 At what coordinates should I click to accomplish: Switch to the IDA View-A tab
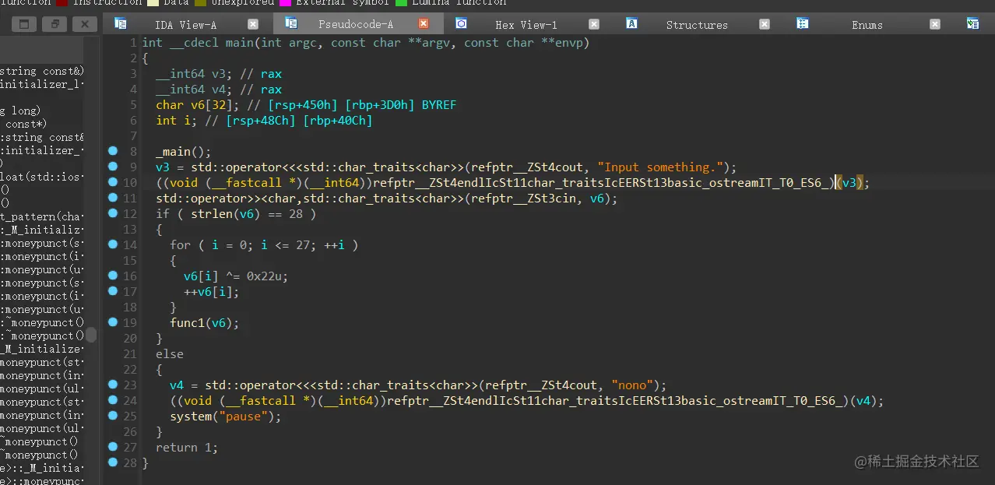click(x=186, y=25)
